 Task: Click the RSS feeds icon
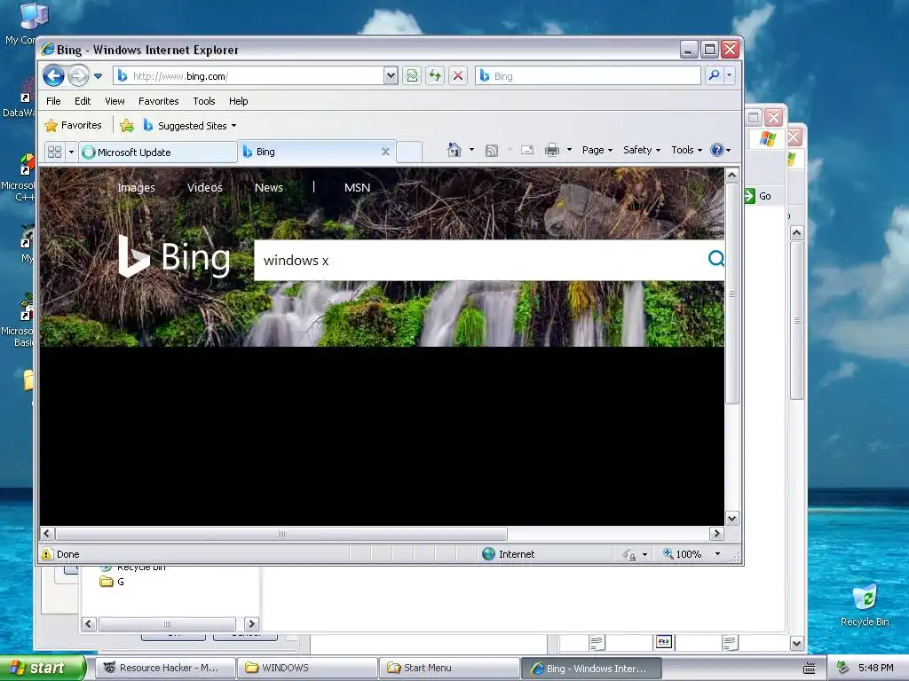(492, 151)
